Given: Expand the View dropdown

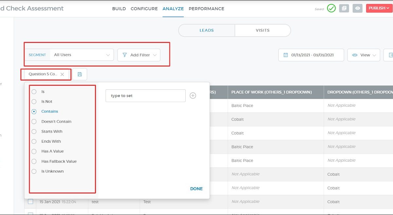Looking at the screenshot, I should point(364,55).
